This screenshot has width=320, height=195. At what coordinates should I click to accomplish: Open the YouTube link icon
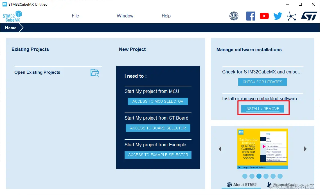(264, 16)
